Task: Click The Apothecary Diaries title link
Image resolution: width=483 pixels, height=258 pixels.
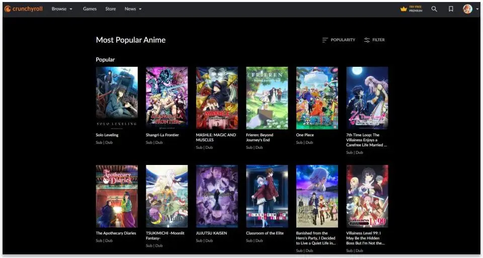Action: tap(116, 233)
